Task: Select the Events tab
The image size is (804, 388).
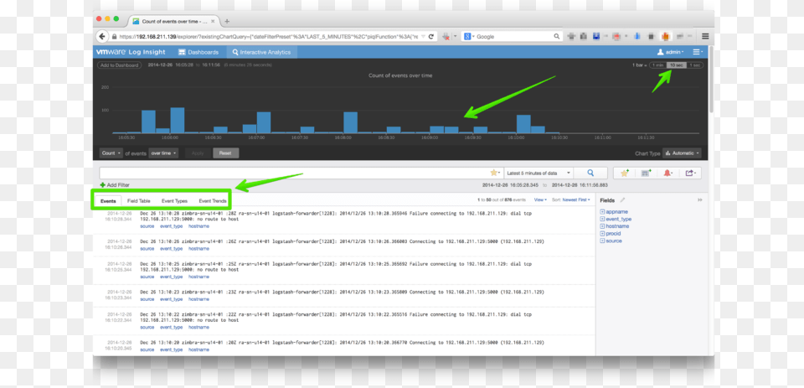Action: point(108,201)
